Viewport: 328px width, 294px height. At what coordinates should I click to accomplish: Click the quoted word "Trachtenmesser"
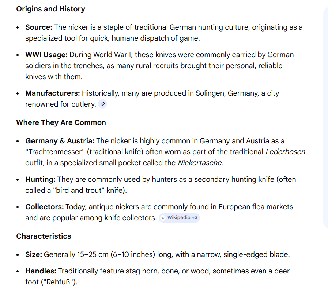[55, 152]
